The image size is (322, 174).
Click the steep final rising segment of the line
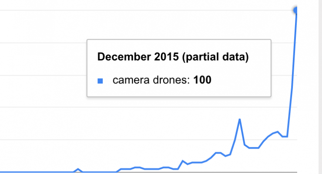(x=292, y=74)
